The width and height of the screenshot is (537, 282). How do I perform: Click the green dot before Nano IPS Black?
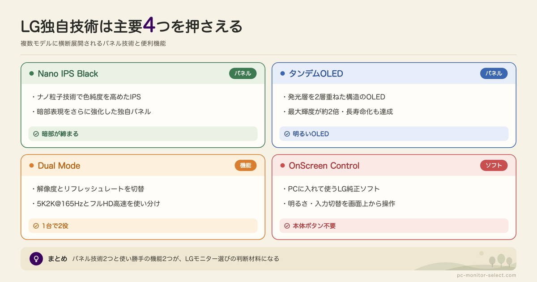(x=31, y=73)
